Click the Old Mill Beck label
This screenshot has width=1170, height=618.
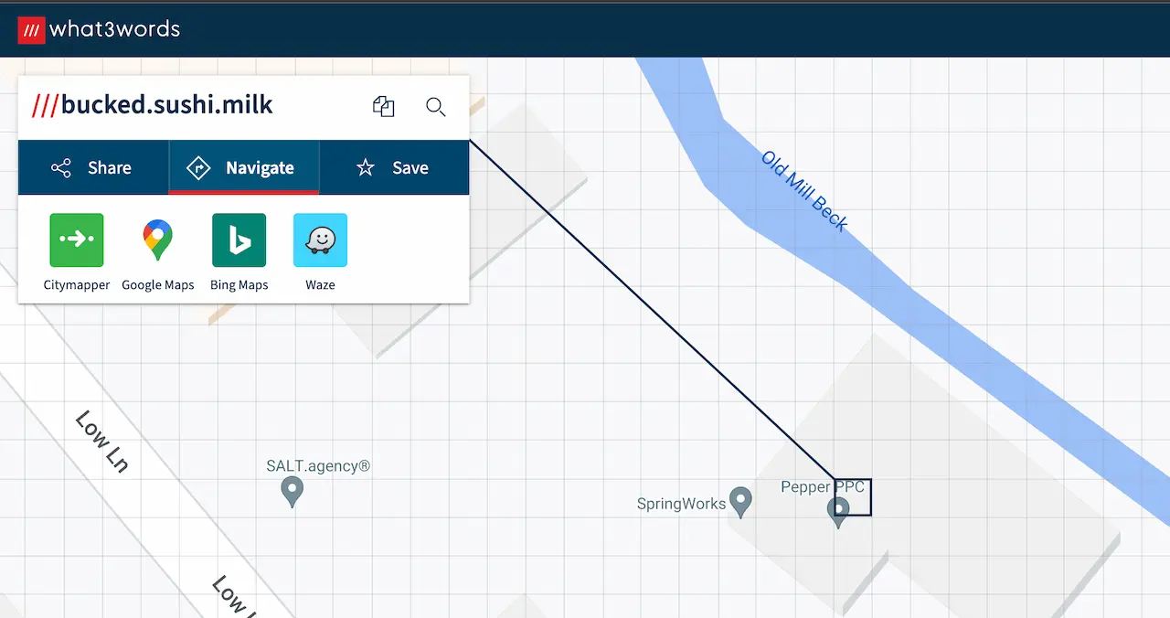(x=804, y=191)
